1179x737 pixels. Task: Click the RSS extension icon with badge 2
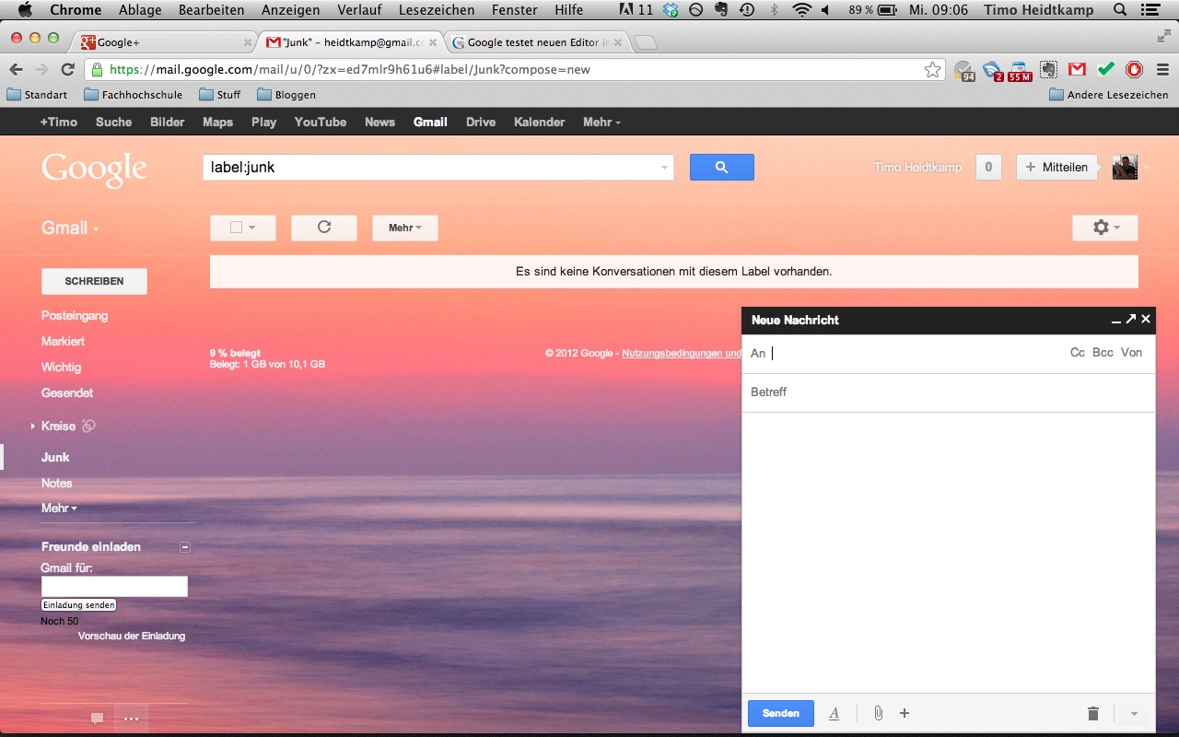[x=992, y=70]
